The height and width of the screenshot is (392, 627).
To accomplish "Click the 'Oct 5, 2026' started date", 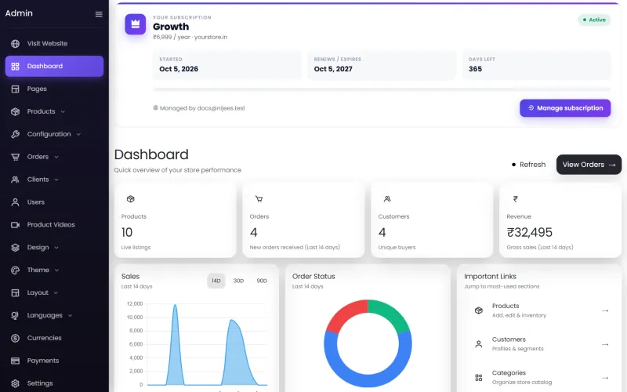I will pos(179,69).
